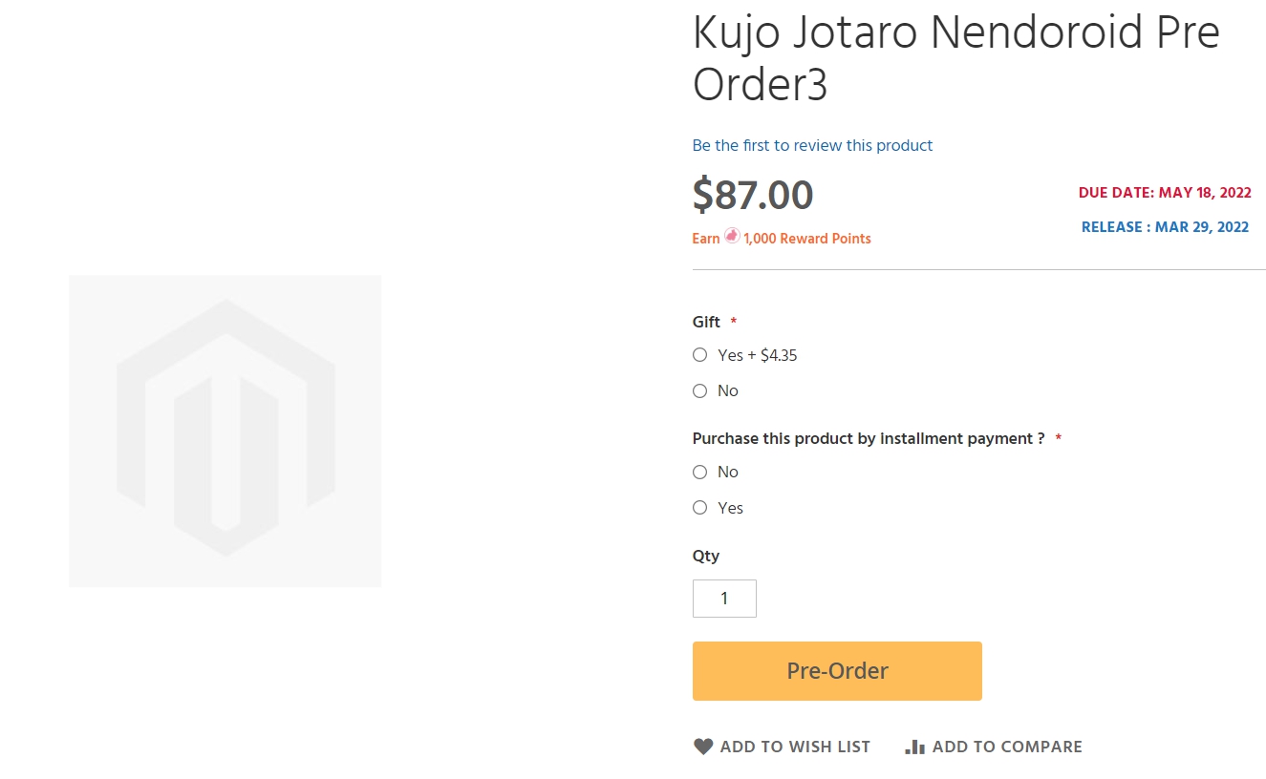Click the '1,000 Reward Points' text
This screenshot has height=779, width=1266.
pyautogui.click(x=807, y=239)
